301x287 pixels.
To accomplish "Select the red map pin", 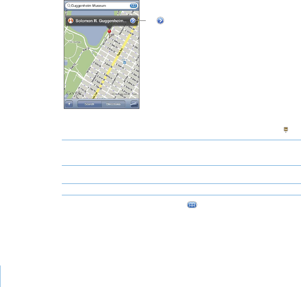I will [110, 34].
